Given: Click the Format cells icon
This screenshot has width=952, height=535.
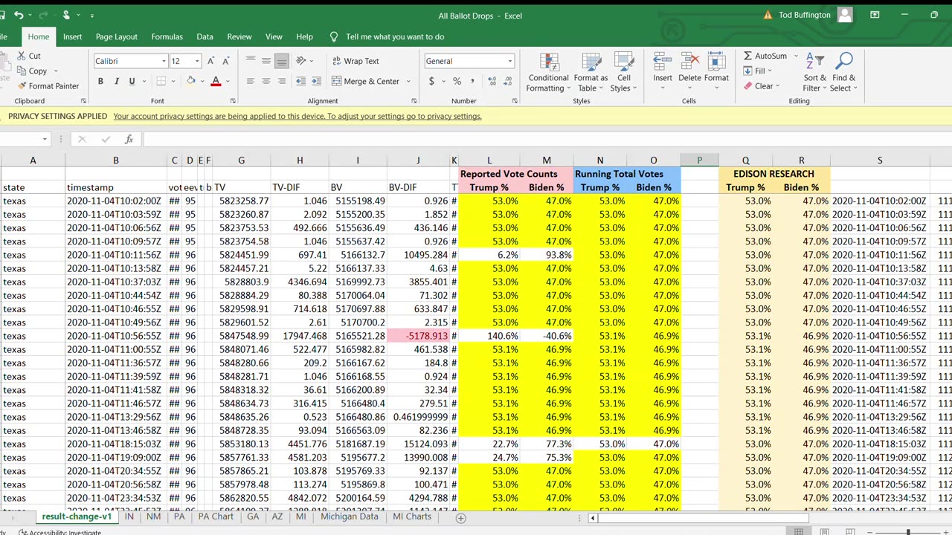Looking at the screenshot, I should click(x=716, y=62).
